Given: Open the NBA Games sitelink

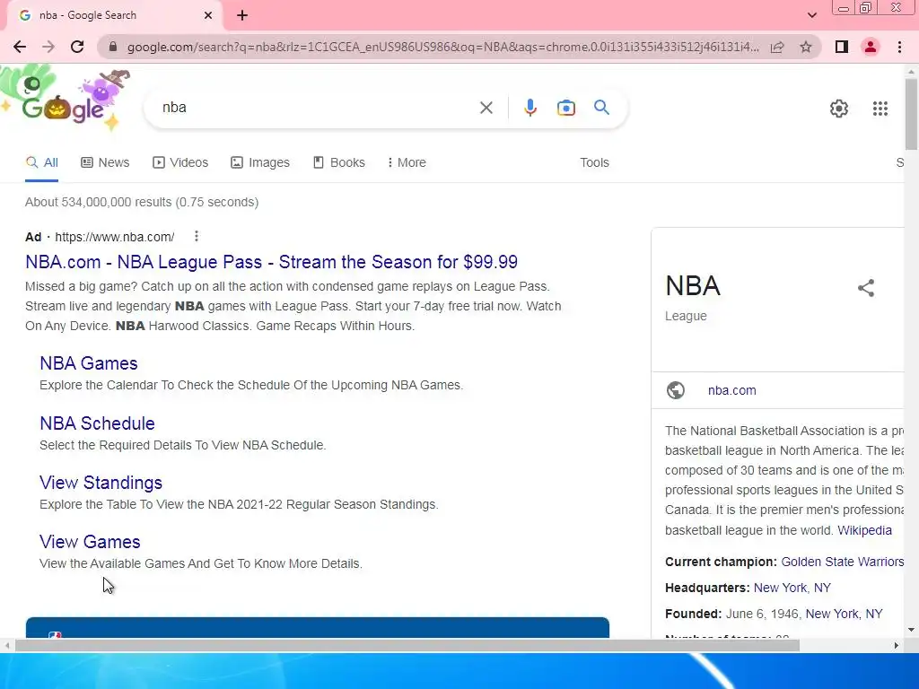Looking at the screenshot, I should point(89,363).
